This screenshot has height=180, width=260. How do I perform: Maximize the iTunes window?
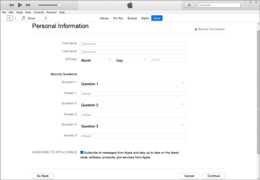point(251,2)
